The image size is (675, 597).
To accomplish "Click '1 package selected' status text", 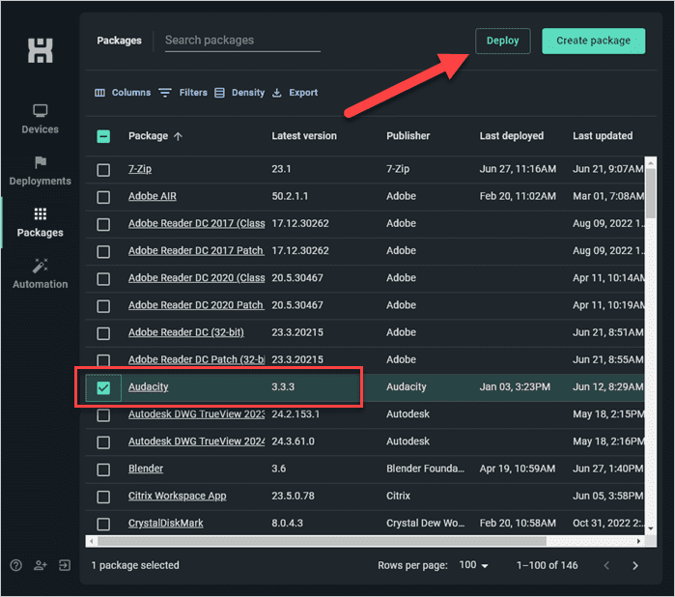I will click(x=135, y=565).
